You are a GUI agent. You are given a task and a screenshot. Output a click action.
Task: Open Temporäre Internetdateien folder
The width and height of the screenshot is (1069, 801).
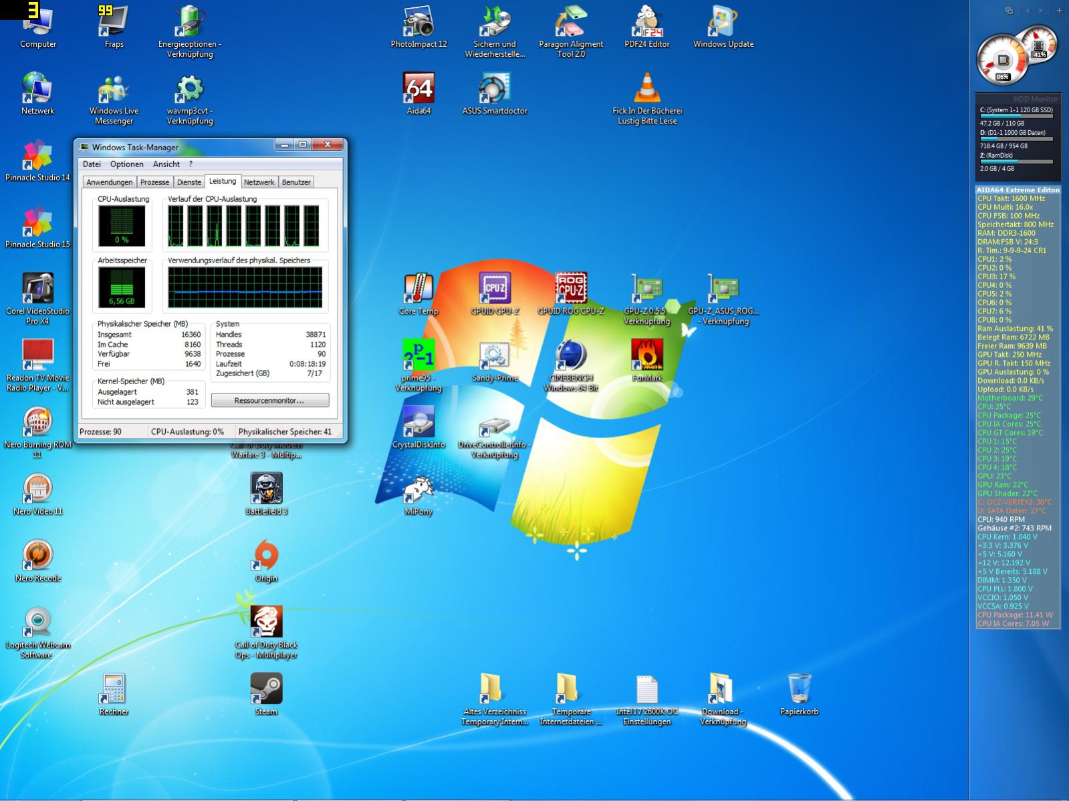(571, 699)
